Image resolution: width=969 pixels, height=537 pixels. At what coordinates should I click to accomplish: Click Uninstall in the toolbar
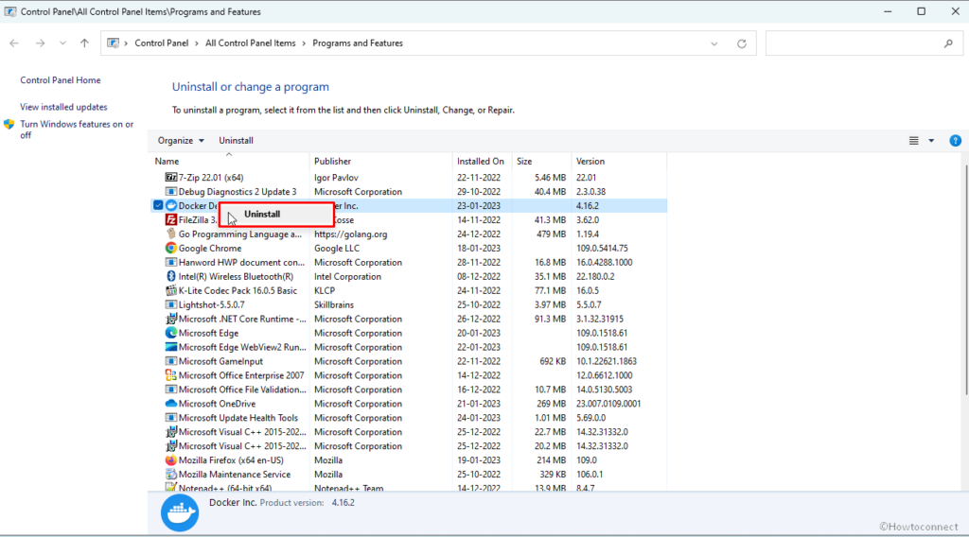point(236,141)
